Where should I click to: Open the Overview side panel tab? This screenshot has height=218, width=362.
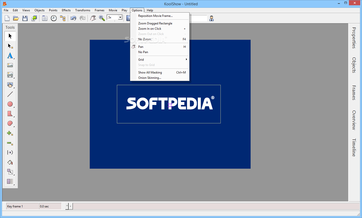[x=354, y=120]
